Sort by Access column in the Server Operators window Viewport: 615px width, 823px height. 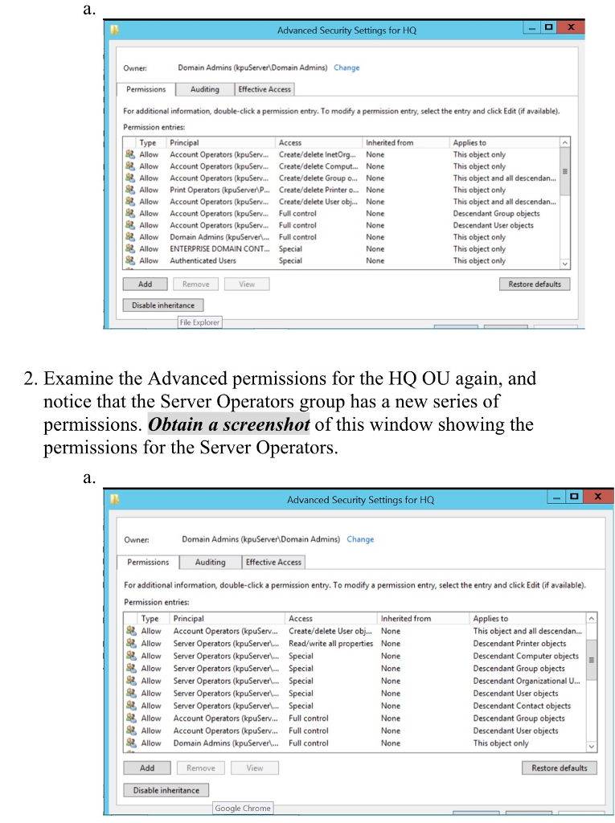point(331,618)
